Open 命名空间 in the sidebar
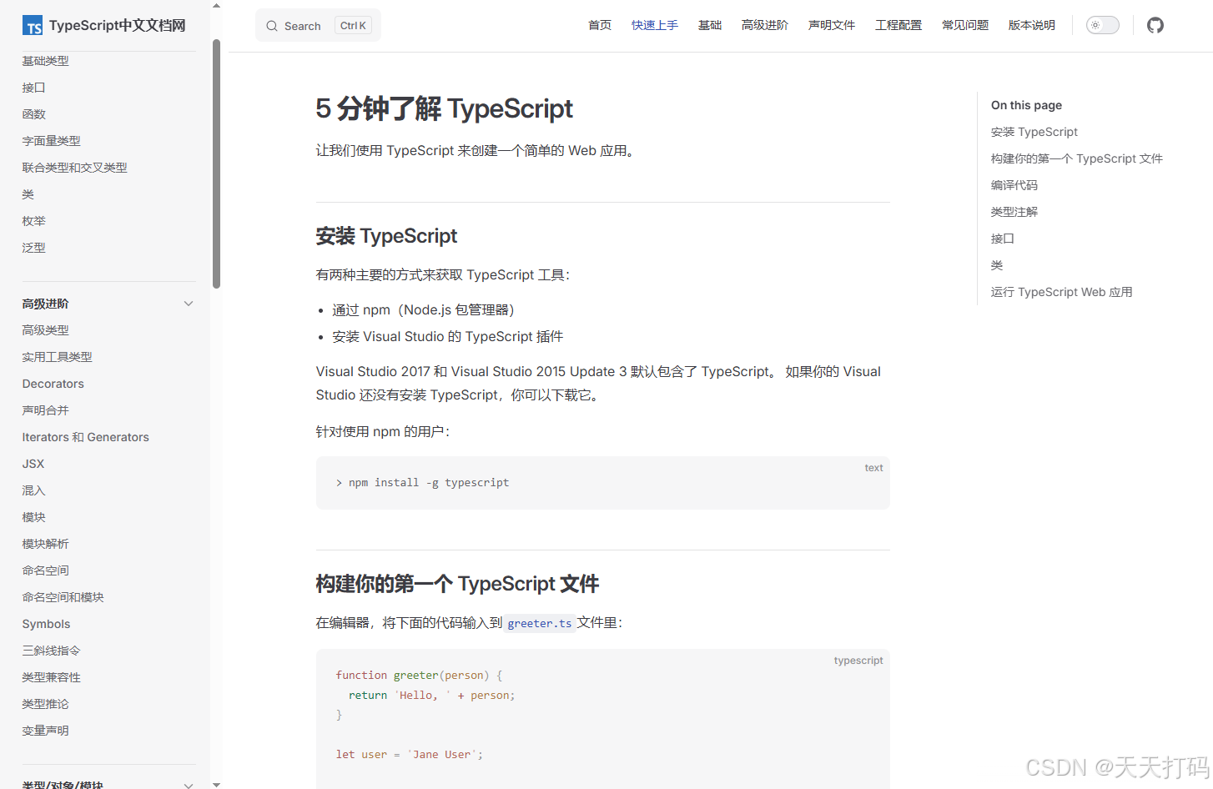 point(46,570)
